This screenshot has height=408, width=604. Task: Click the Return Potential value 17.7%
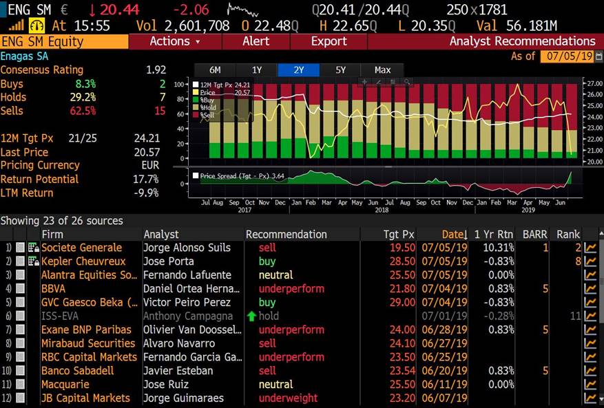pyautogui.click(x=145, y=180)
